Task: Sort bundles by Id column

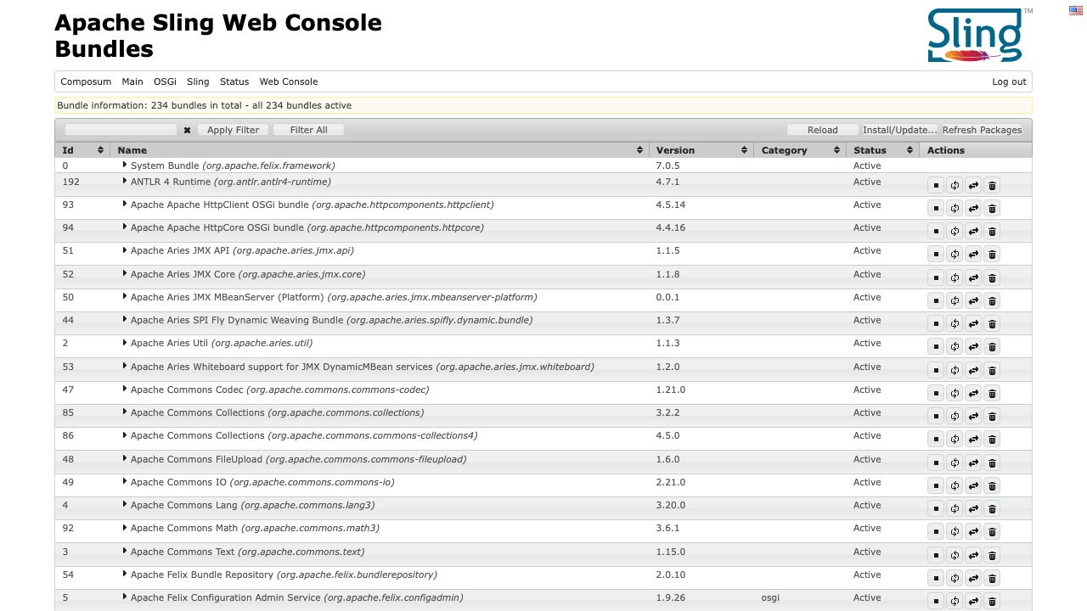Action: coord(83,150)
